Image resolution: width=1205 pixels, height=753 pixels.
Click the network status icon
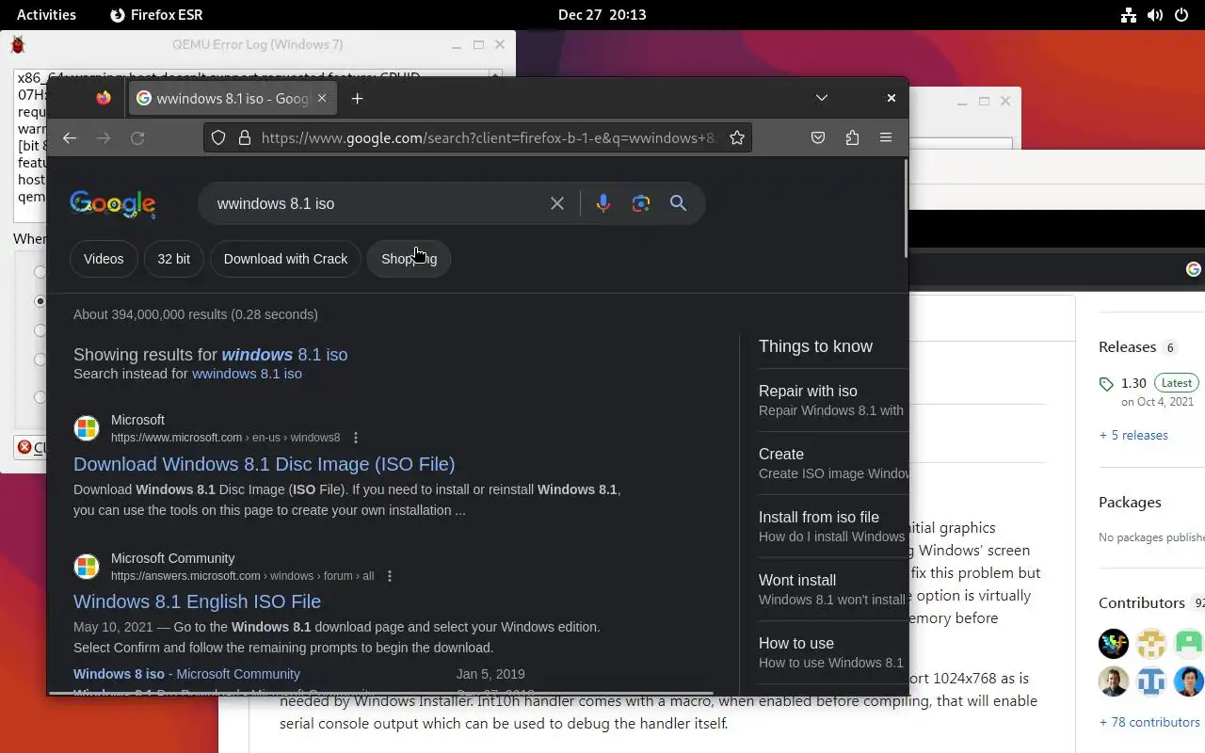tap(1129, 14)
